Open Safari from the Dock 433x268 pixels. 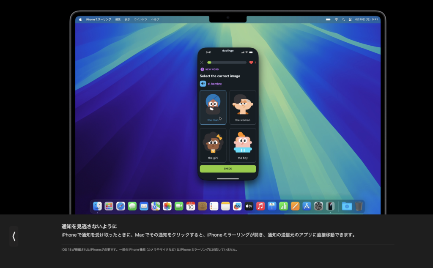click(121, 206)
